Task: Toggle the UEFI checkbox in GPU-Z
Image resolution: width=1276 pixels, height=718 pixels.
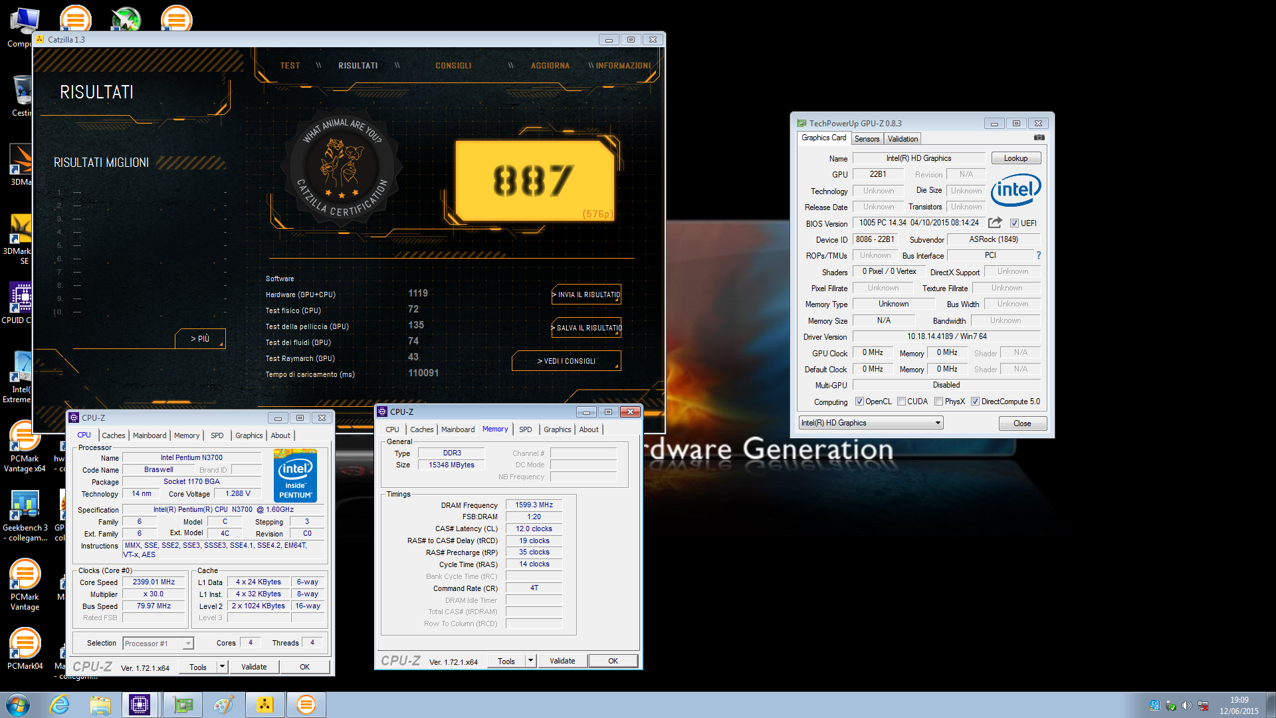Action: (1014, 223)
